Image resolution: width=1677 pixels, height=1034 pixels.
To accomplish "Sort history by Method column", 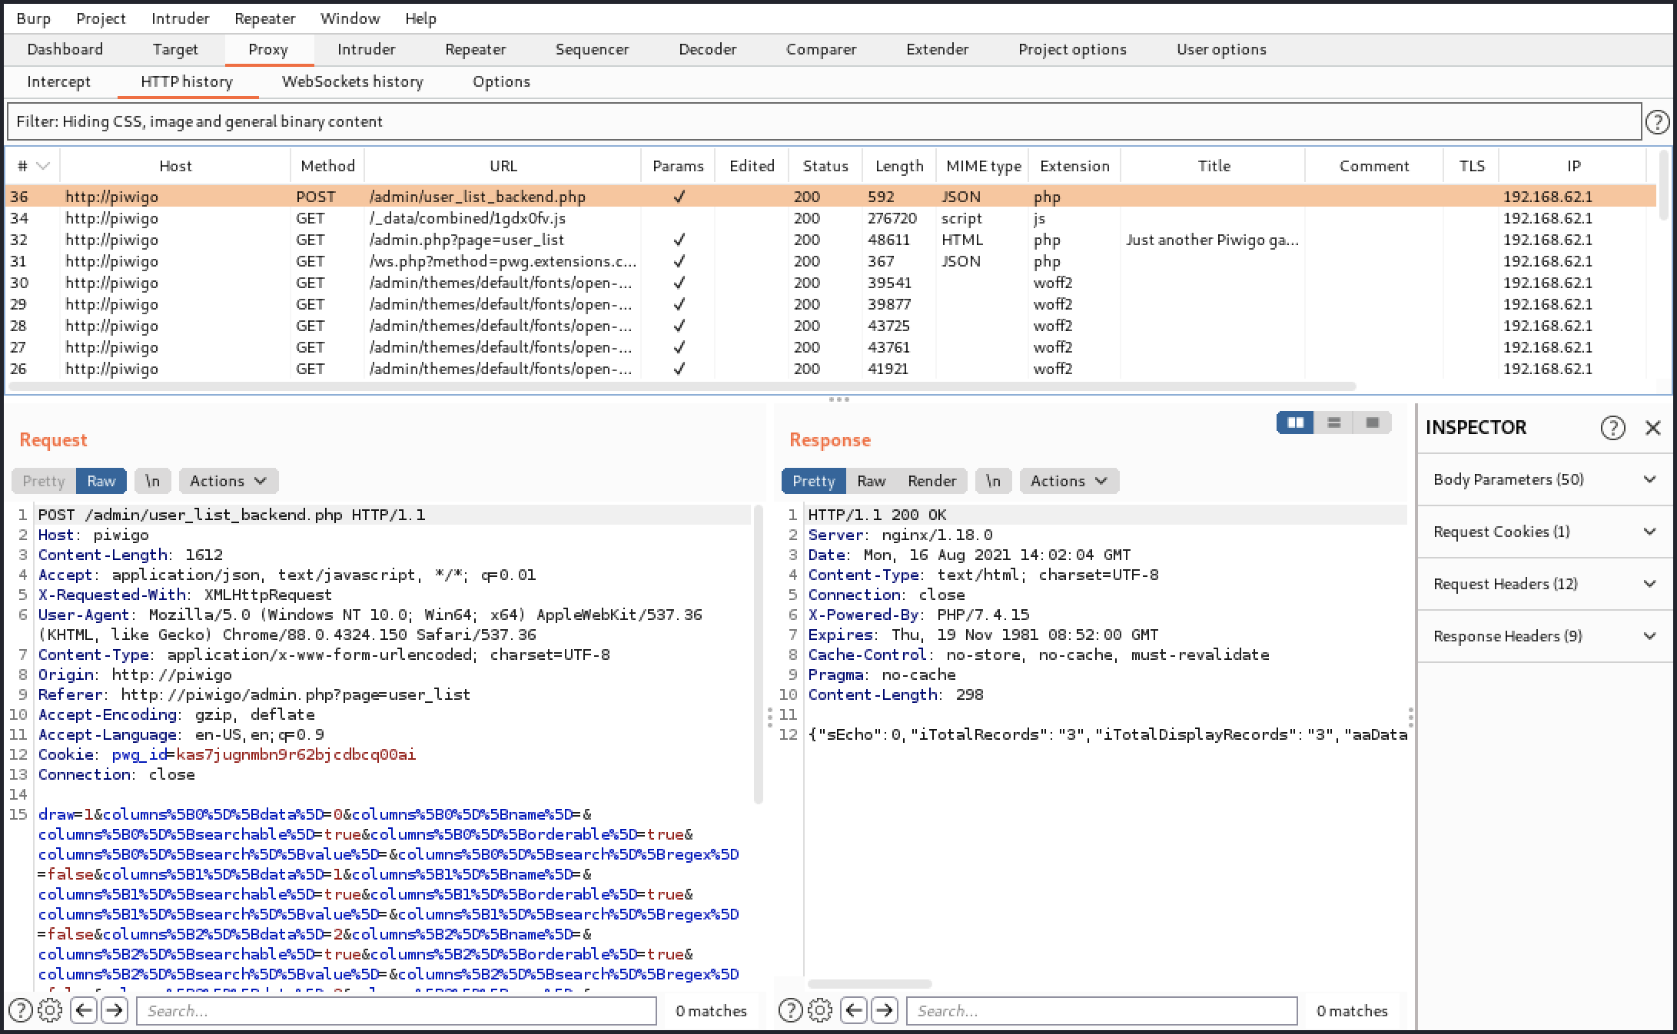I will pos(328,166).
